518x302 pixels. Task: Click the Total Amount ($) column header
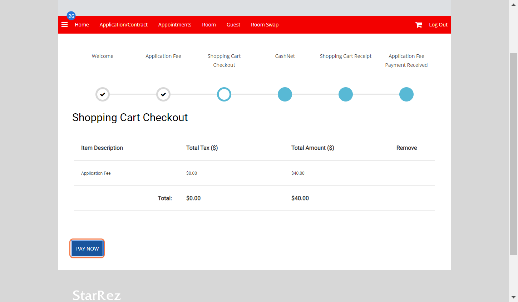[313, 148]
